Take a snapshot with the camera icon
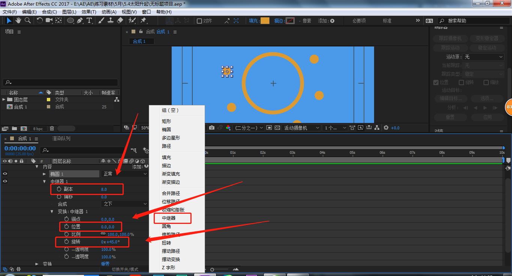Screen dimensions: 512x276 (212, 128)
